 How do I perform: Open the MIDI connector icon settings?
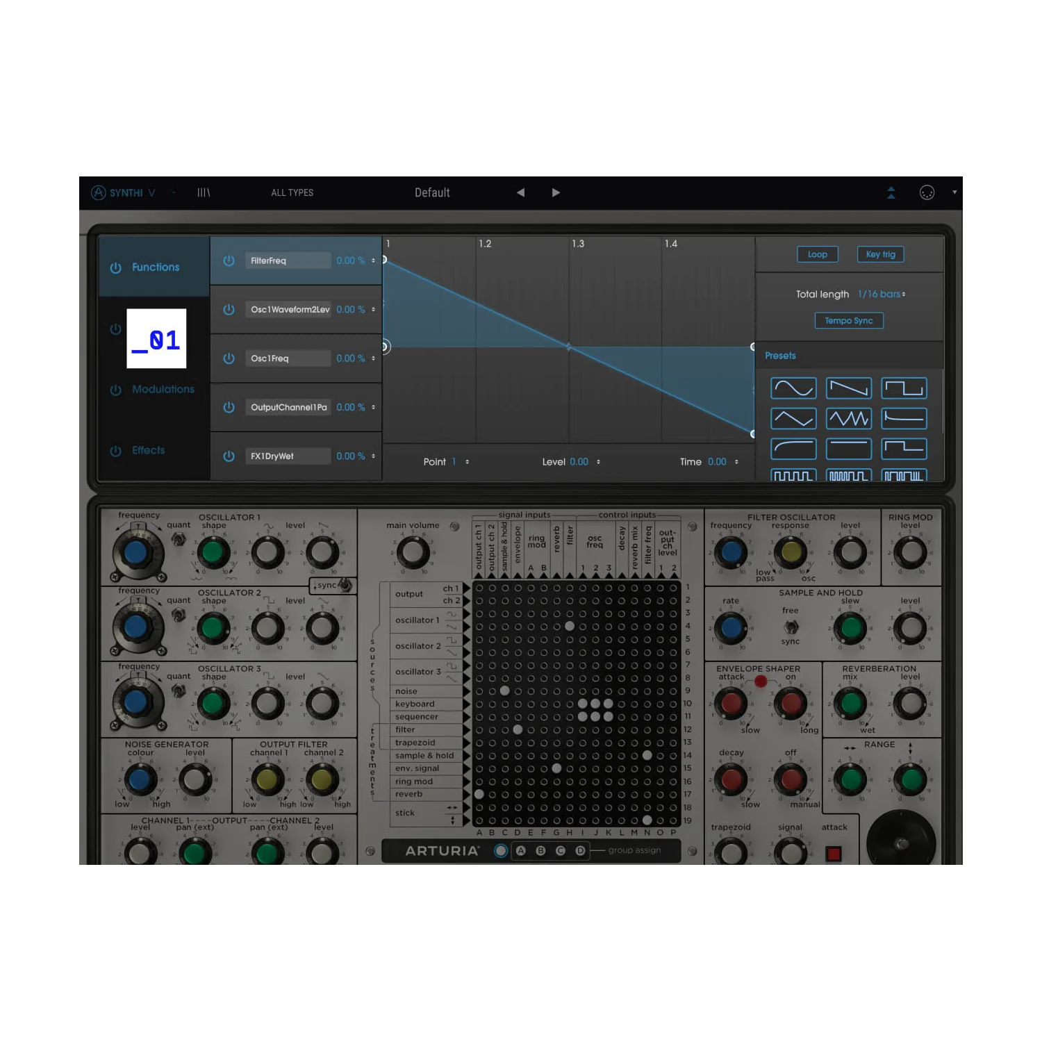[x=927, y=192]
